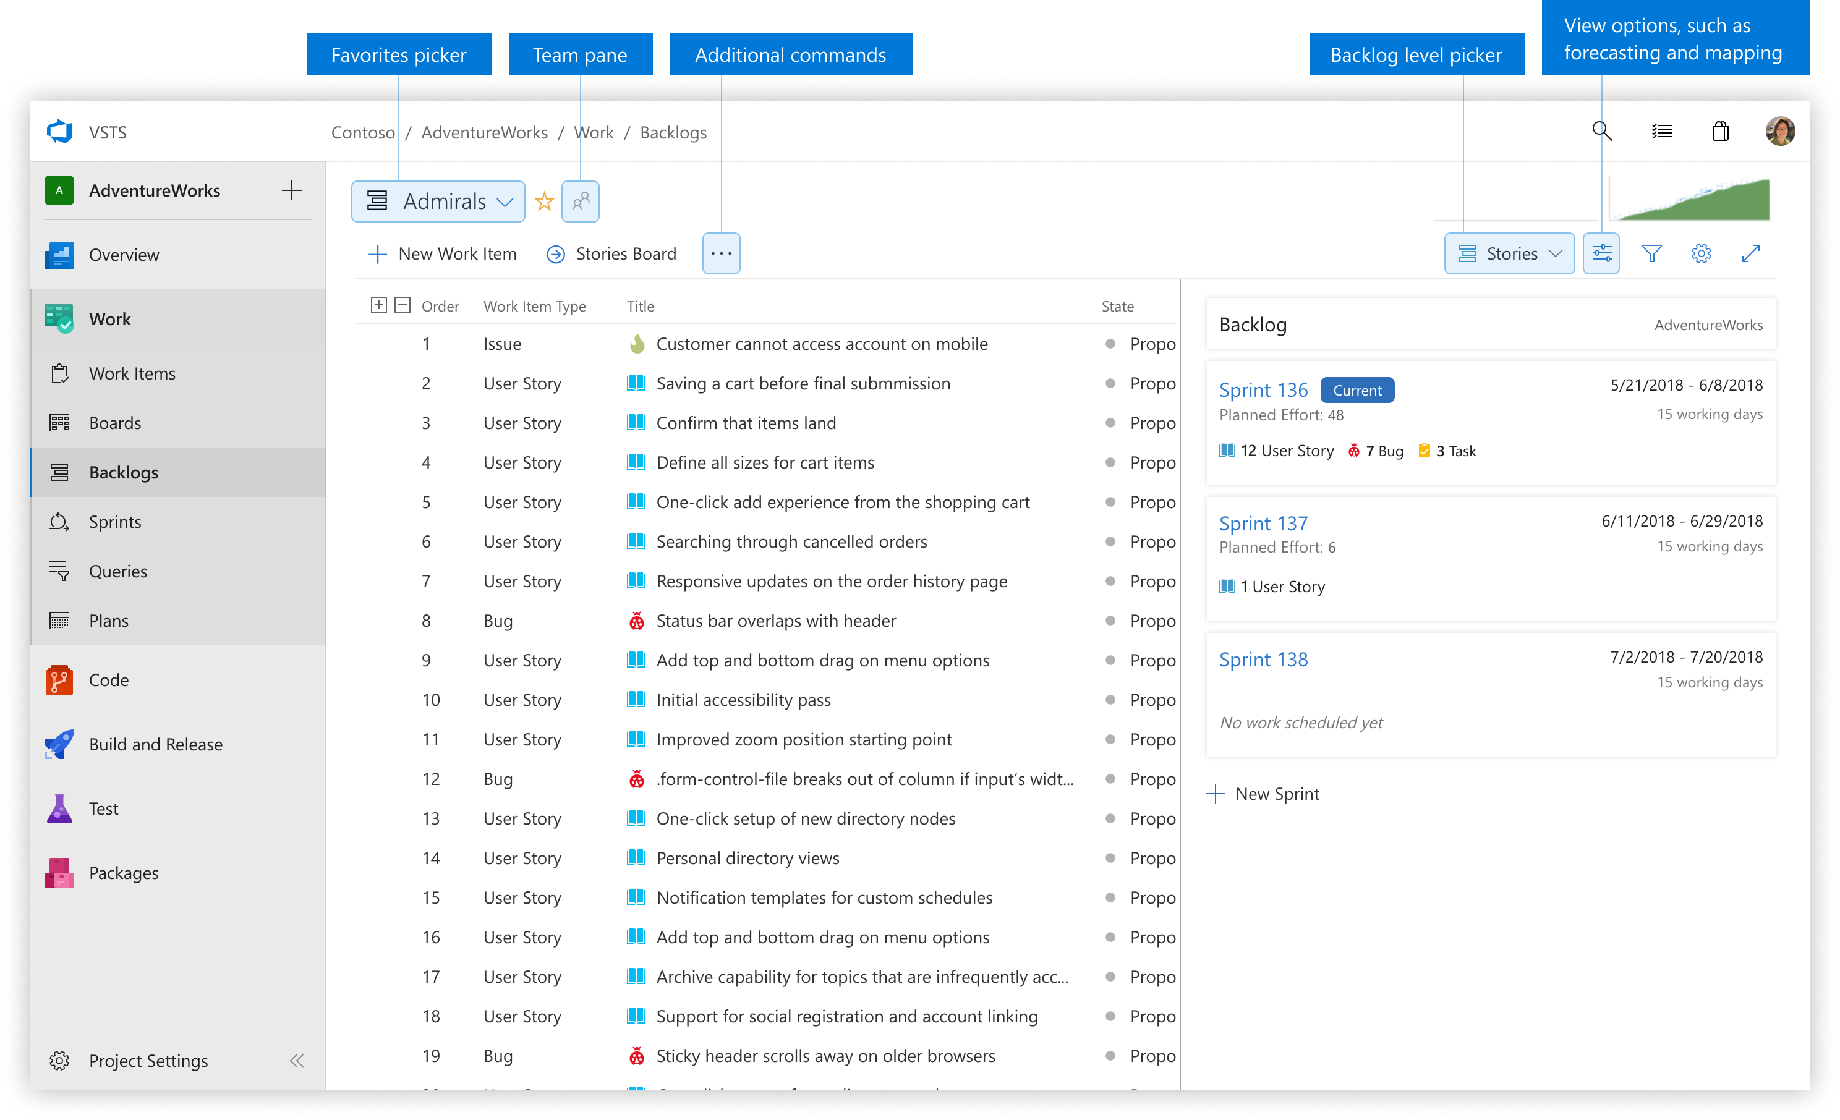This screenshot has height=1120, width=1840.
Task: Click additional commands ellipsis button
Action: pyautogui.click(x=722, y=253)
